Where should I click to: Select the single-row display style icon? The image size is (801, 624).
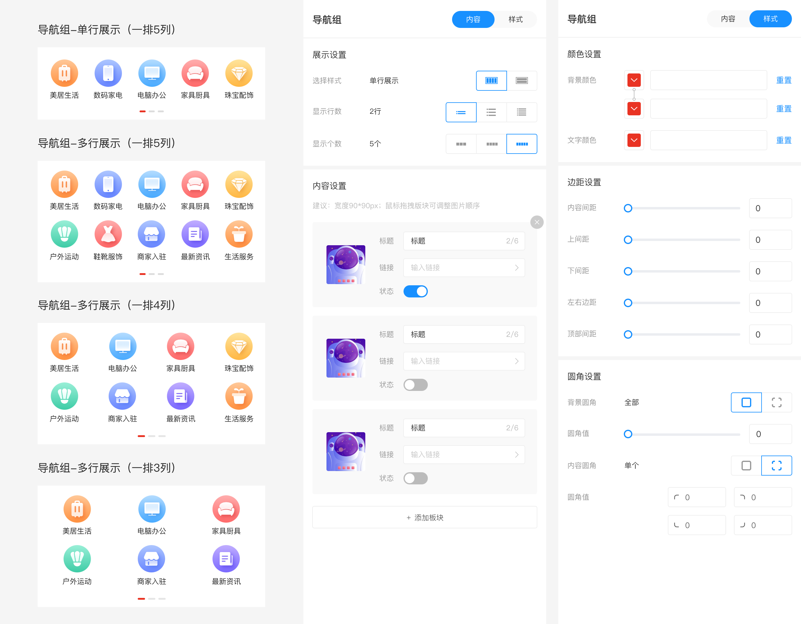pos(492,81)
